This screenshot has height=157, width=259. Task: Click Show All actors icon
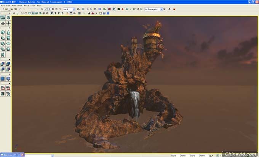coord(8,94)
